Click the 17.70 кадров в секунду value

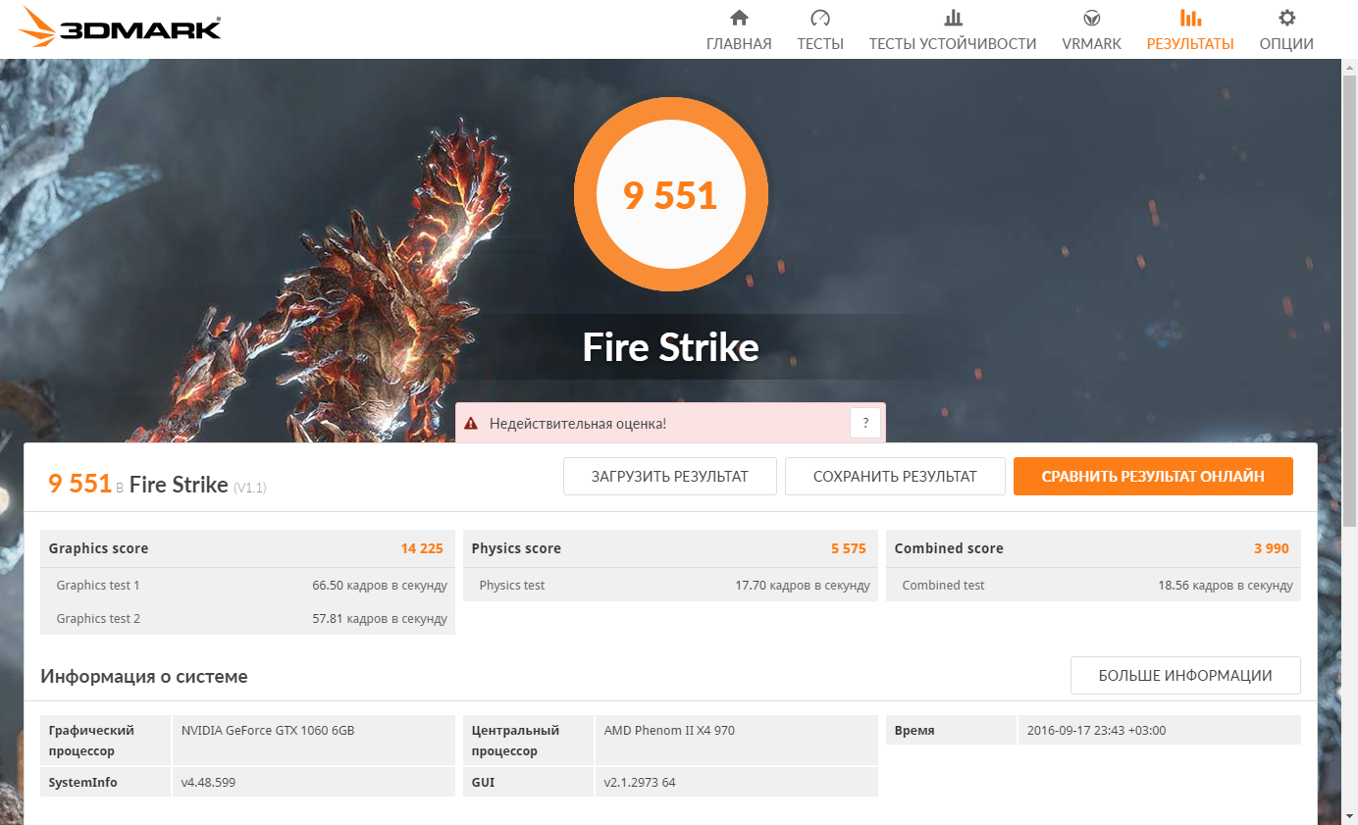pos(803,586)
